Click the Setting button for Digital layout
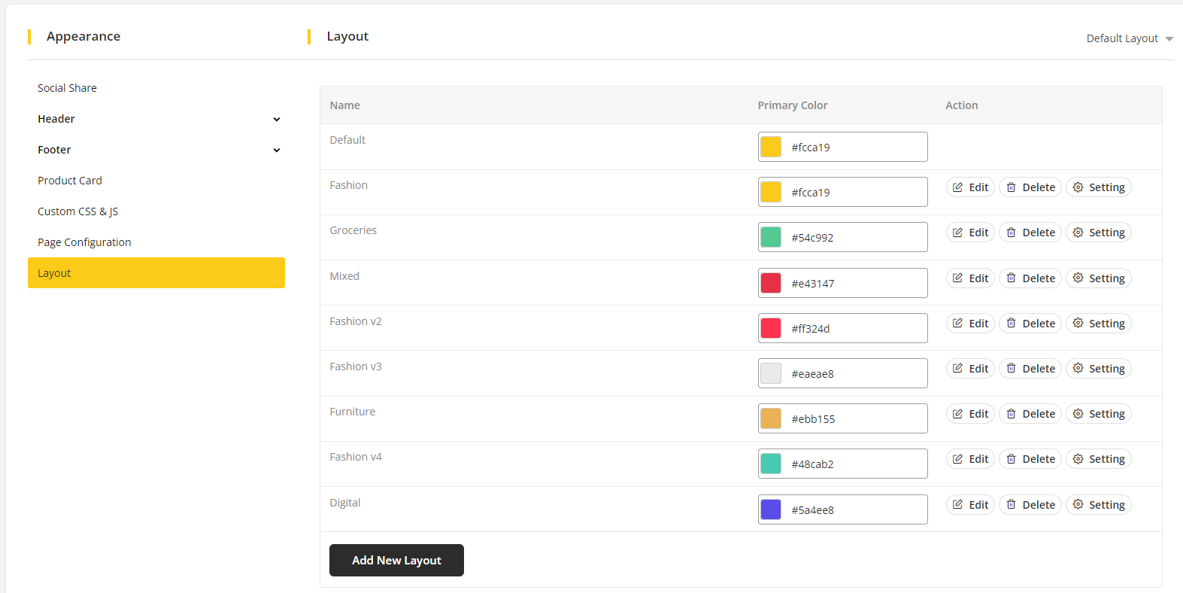 pos(1099,505)
